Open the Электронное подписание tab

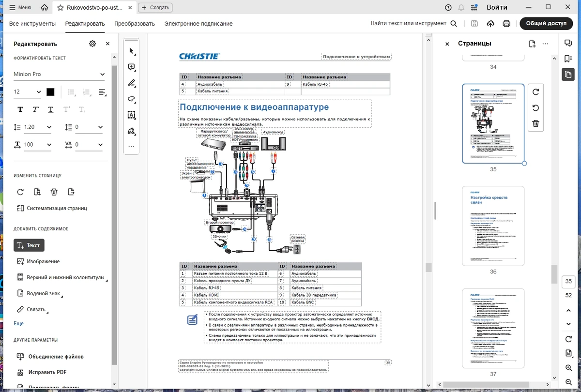199,23
